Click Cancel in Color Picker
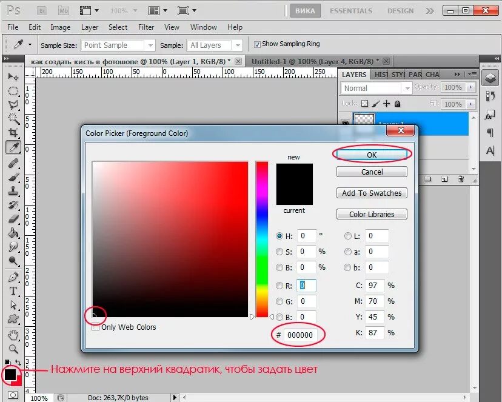 372,172
